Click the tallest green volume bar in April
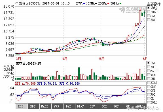The height and width of the screenshot is (112, 163). pyautogui.click(x=79, y=74)
